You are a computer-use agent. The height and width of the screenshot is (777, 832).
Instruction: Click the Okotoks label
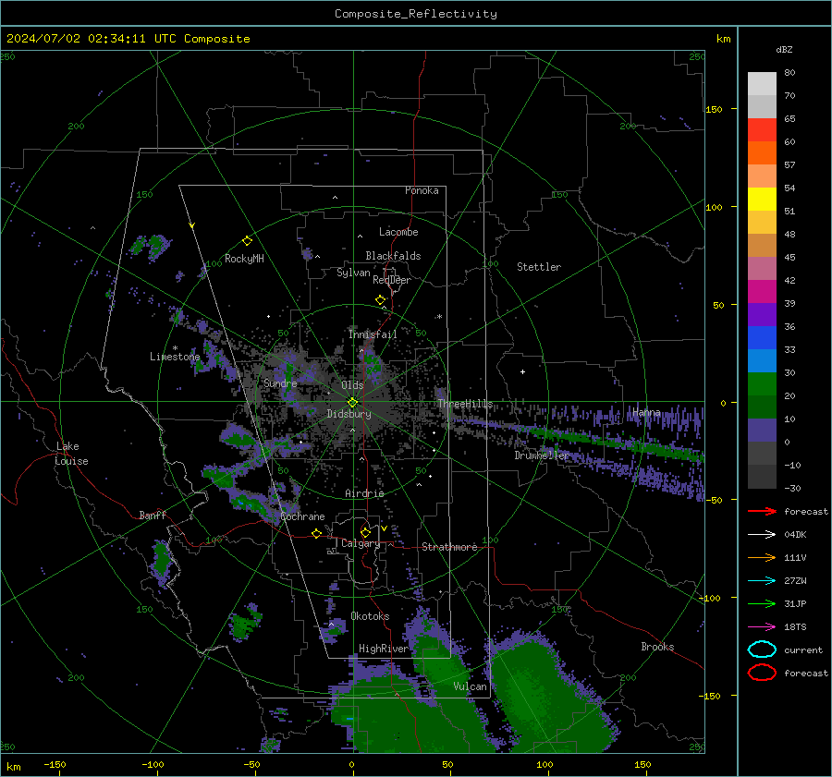[370, 616]
